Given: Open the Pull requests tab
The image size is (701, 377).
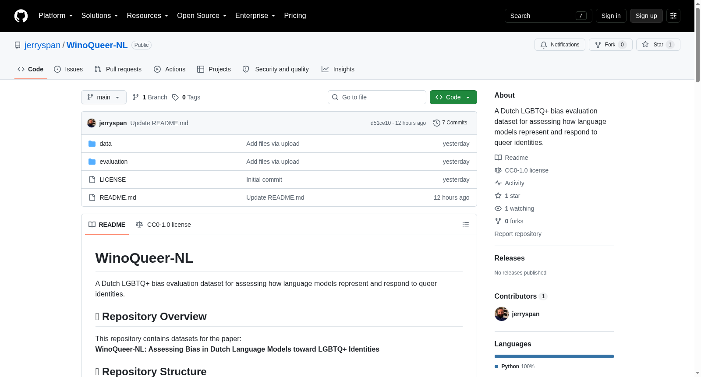Looking at the screenshot, I should tap(118, 69).
